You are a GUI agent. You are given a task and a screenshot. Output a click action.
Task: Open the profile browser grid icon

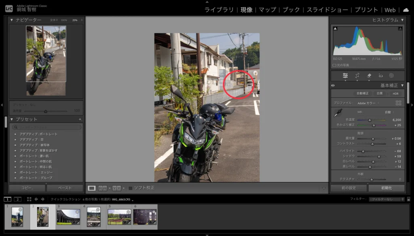click(x=399, y=103)
